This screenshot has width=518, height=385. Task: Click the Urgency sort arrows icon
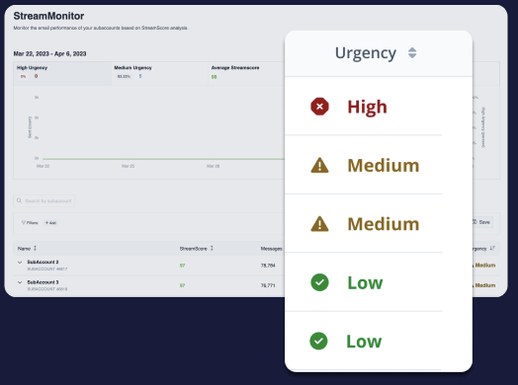(x=412, y=52)
